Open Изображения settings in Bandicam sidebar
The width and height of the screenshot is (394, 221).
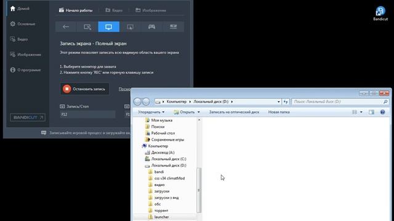pos(25,55)
